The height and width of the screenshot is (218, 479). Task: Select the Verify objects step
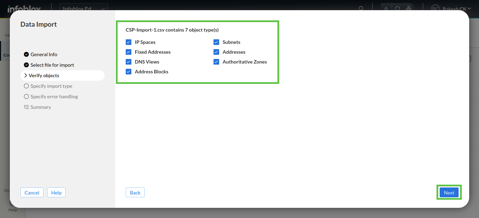[44, 75]
